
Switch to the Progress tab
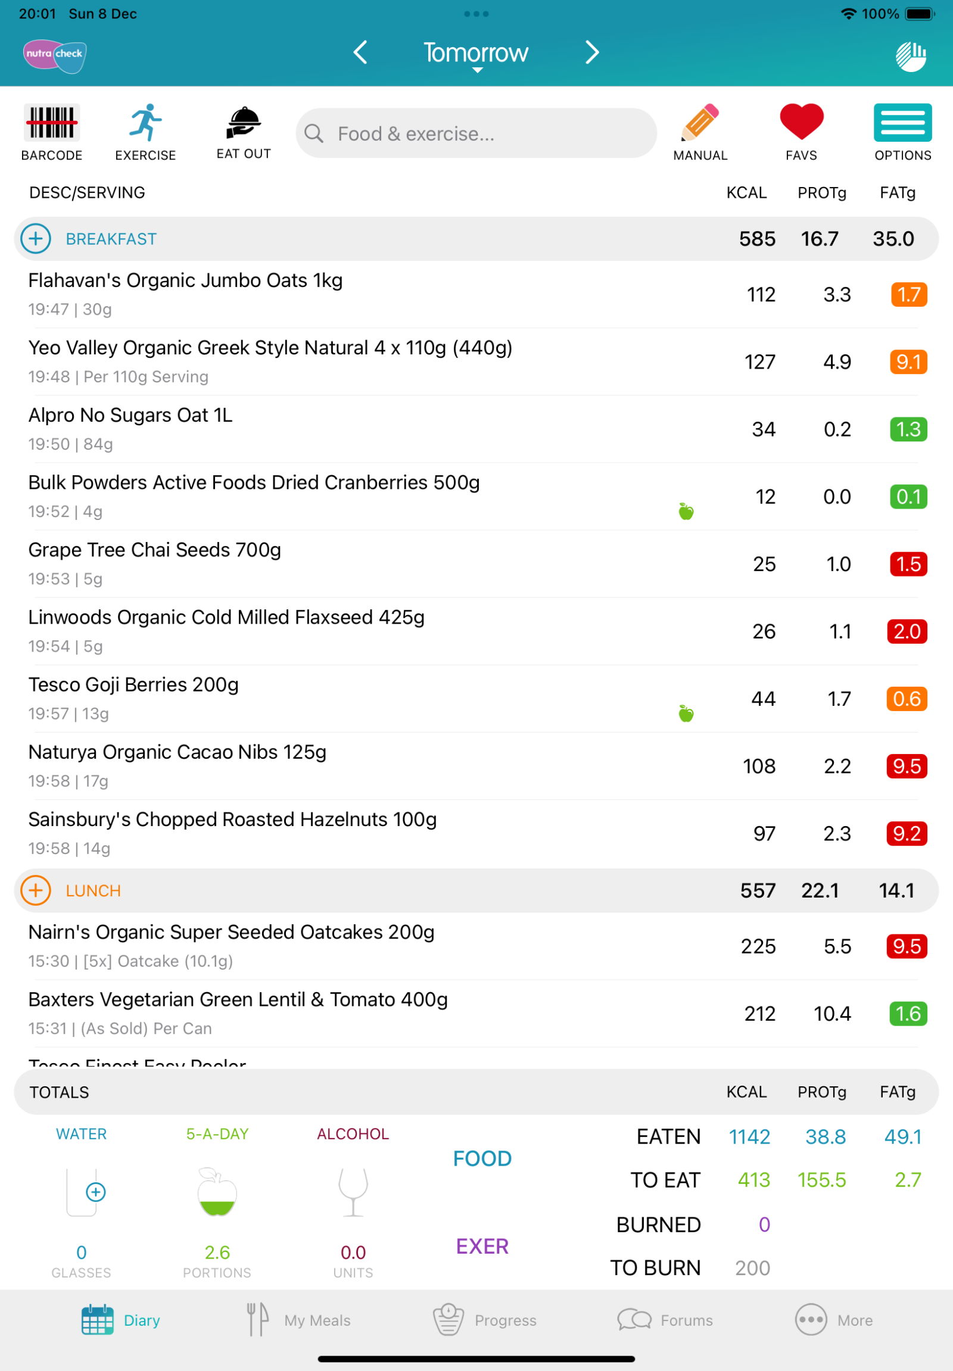[485, 1320]
